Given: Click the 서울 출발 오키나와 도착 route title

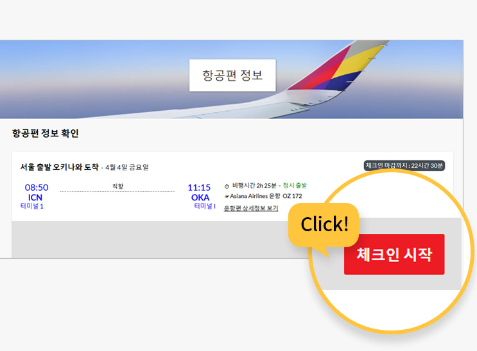Looking at the screenshot, I should (x=59, y=167).
